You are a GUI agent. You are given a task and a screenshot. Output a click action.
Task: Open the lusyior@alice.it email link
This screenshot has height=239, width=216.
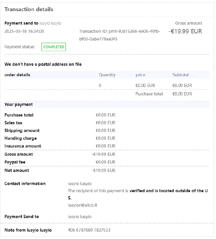click(83, 205)
